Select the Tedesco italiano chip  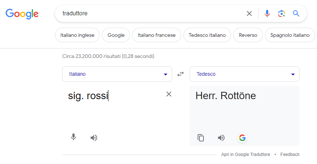click(x=207, y=35)
